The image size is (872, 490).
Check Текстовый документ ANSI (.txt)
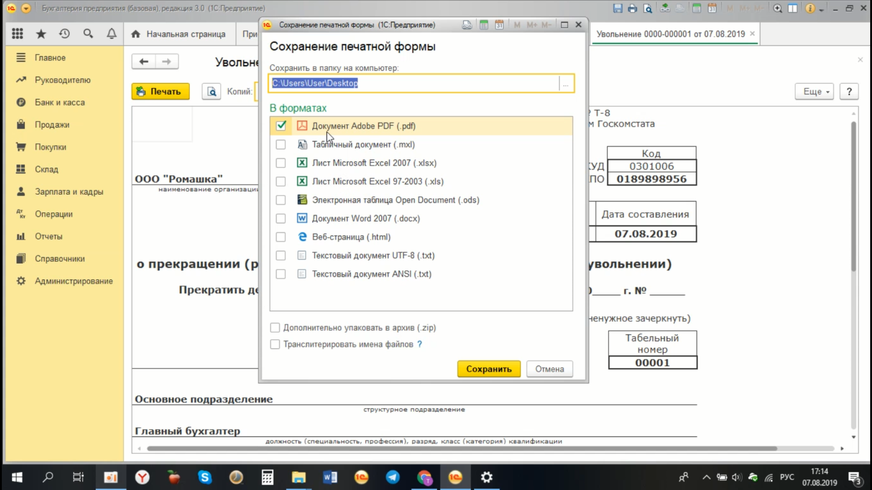(x=281, y=274)
